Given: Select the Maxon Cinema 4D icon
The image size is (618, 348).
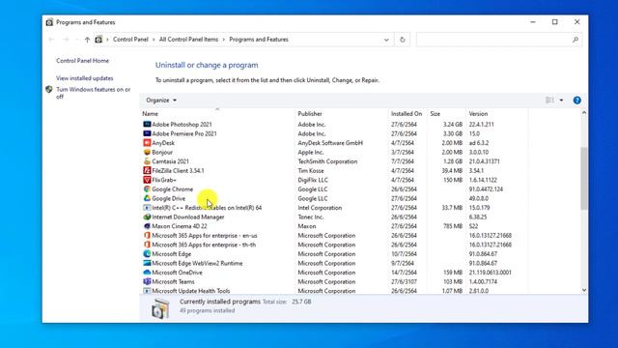Looking at the screenshot, I should pyautogui.click(x=147, y=226).
